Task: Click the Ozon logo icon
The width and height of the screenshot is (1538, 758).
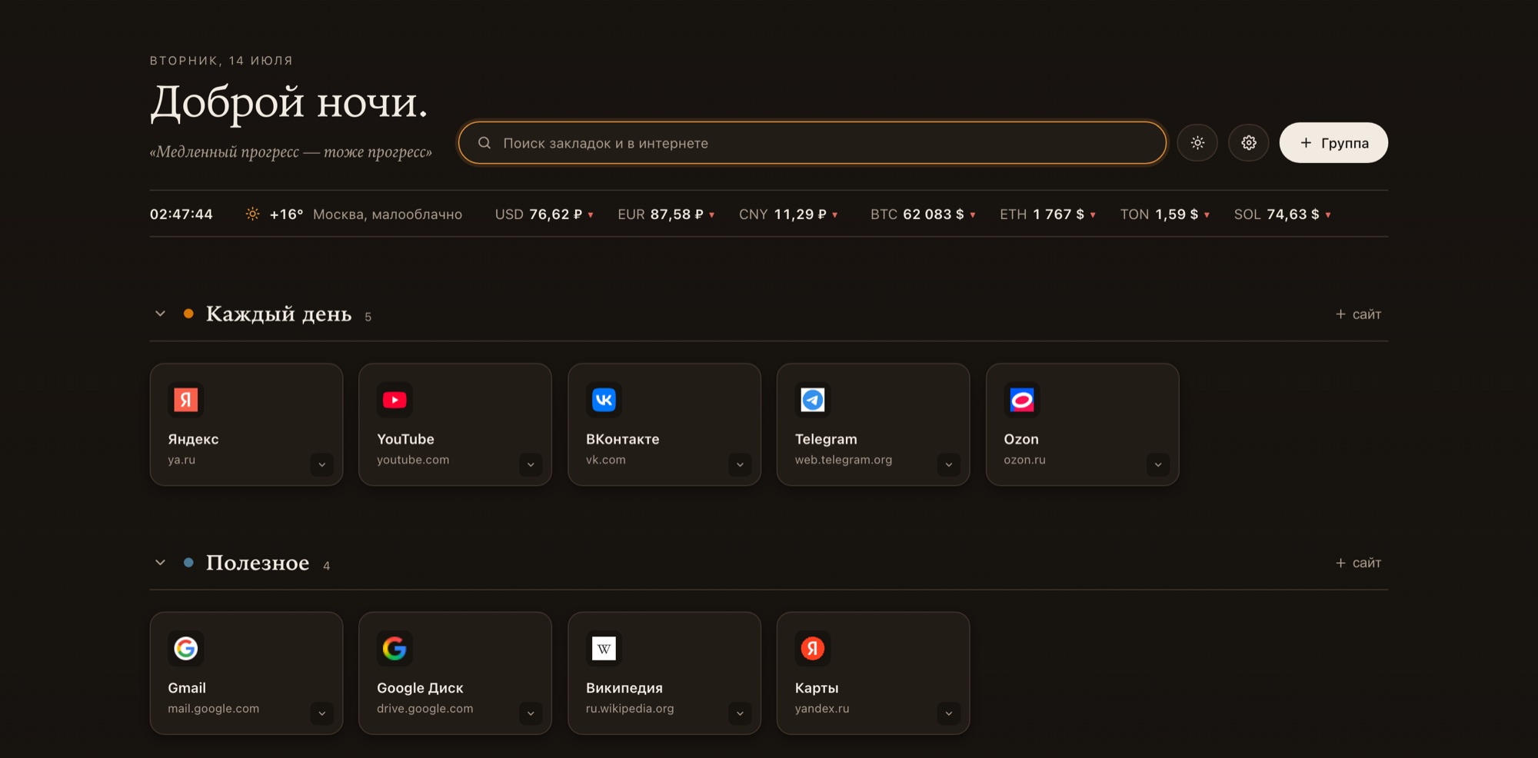Action: 1022,400
